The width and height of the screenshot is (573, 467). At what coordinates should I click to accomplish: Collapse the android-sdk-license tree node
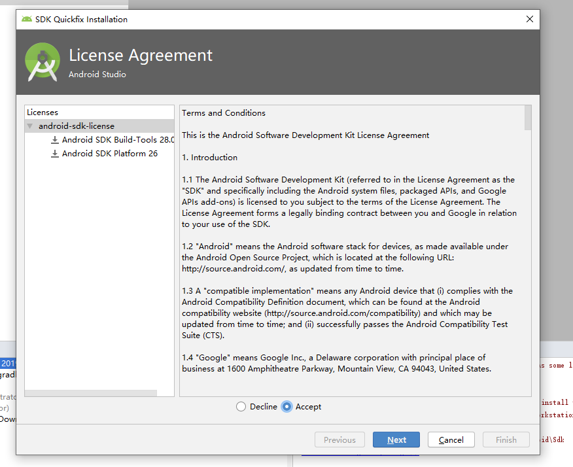point(30,126)
